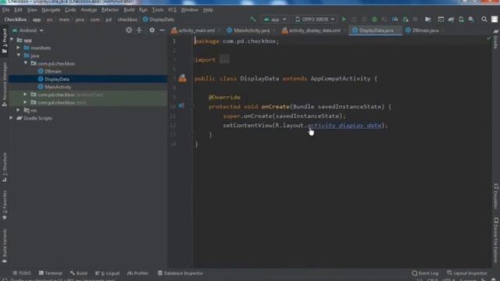Collapse the com.pd.checkbox package

(26, 63)
